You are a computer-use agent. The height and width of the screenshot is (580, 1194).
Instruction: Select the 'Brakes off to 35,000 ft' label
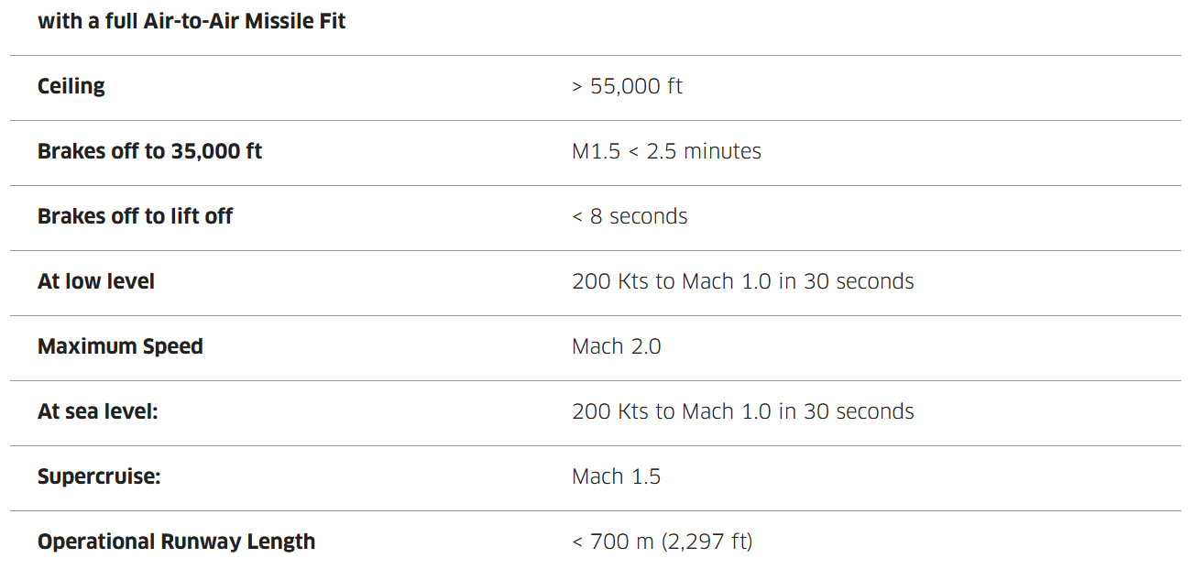[x=149, y=151]
